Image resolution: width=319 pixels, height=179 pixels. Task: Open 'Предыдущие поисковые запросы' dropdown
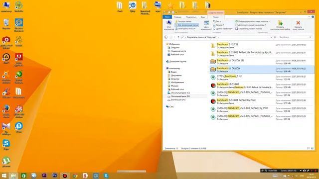point(253,21)
